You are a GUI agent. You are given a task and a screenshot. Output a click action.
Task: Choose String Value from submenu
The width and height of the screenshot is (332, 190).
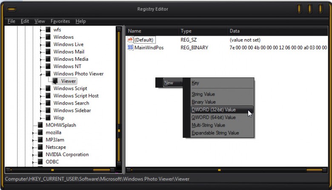coord(222,94)
